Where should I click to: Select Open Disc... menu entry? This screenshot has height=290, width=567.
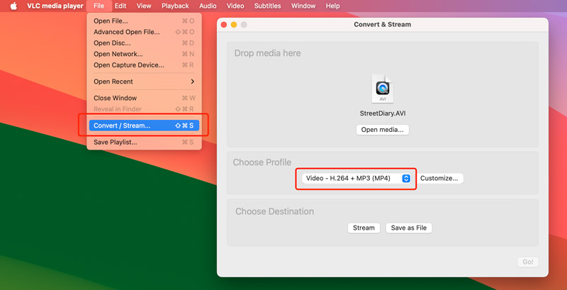[x=144, y=43]
